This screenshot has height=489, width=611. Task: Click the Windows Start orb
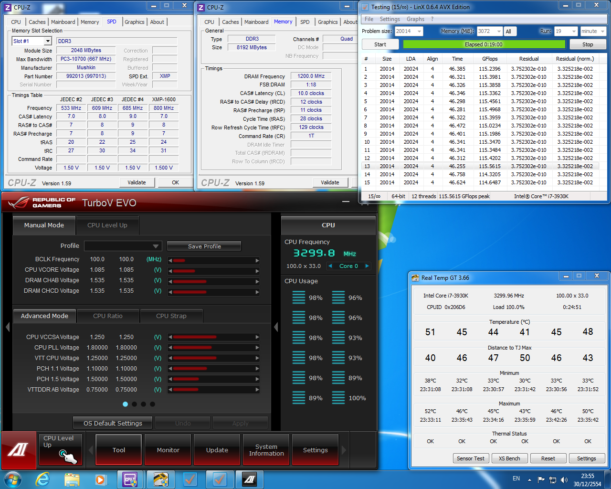coord(13,479)
